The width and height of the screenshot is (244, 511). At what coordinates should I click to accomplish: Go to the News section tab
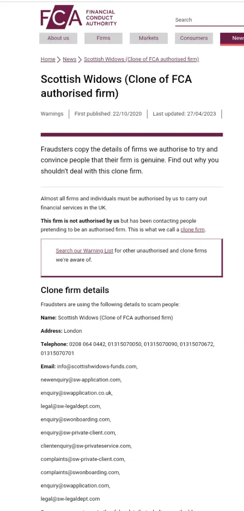(x=232, y=38)
